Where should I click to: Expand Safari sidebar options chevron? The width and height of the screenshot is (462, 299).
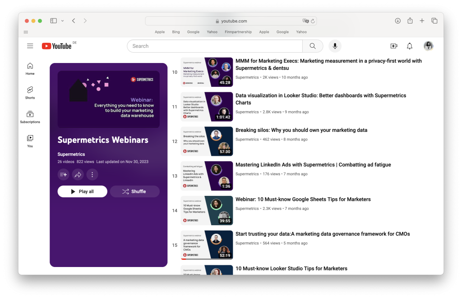point(62,21)
